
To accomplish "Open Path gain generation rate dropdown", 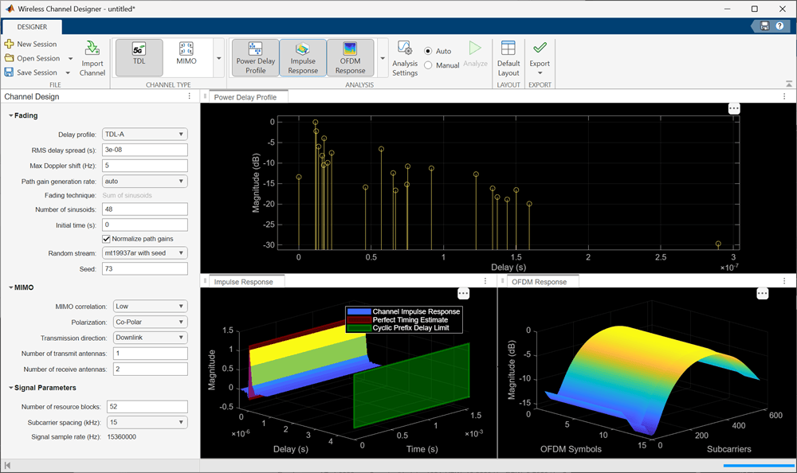I will coord(145,182).
